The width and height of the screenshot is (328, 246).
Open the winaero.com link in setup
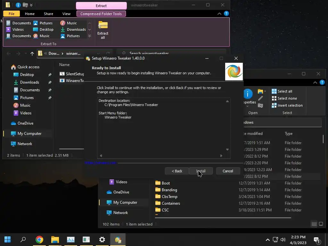click(100, 162)
